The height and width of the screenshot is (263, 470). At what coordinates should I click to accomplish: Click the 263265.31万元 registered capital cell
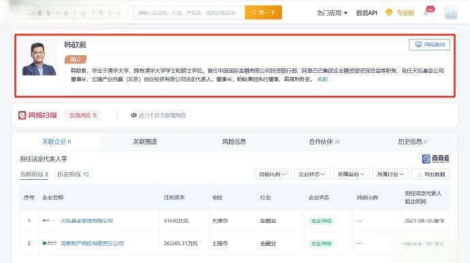click(181, 243)
